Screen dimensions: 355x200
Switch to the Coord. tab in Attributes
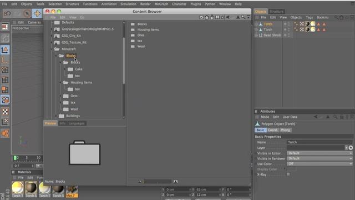coord(272,130)
